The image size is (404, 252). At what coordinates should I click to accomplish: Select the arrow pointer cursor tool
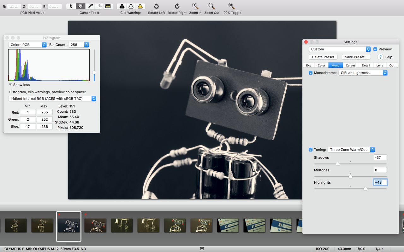pyautogui.click(x=71, y=6)
